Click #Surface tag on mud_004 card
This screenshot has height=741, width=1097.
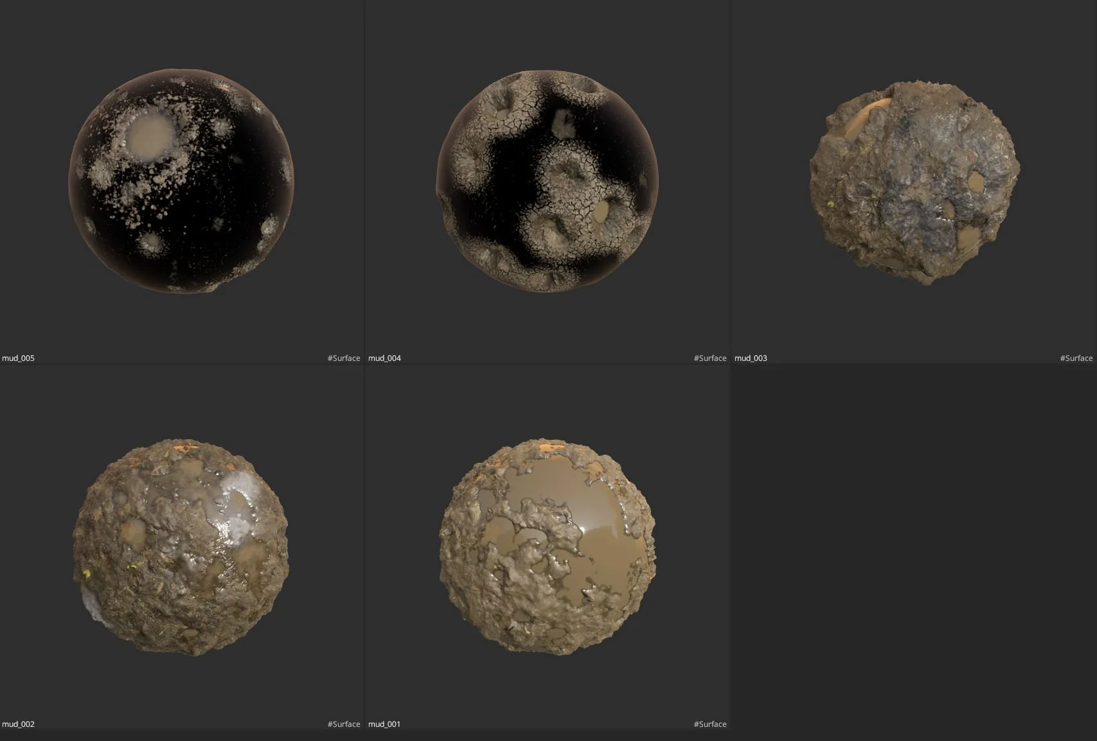pos(710,358)
